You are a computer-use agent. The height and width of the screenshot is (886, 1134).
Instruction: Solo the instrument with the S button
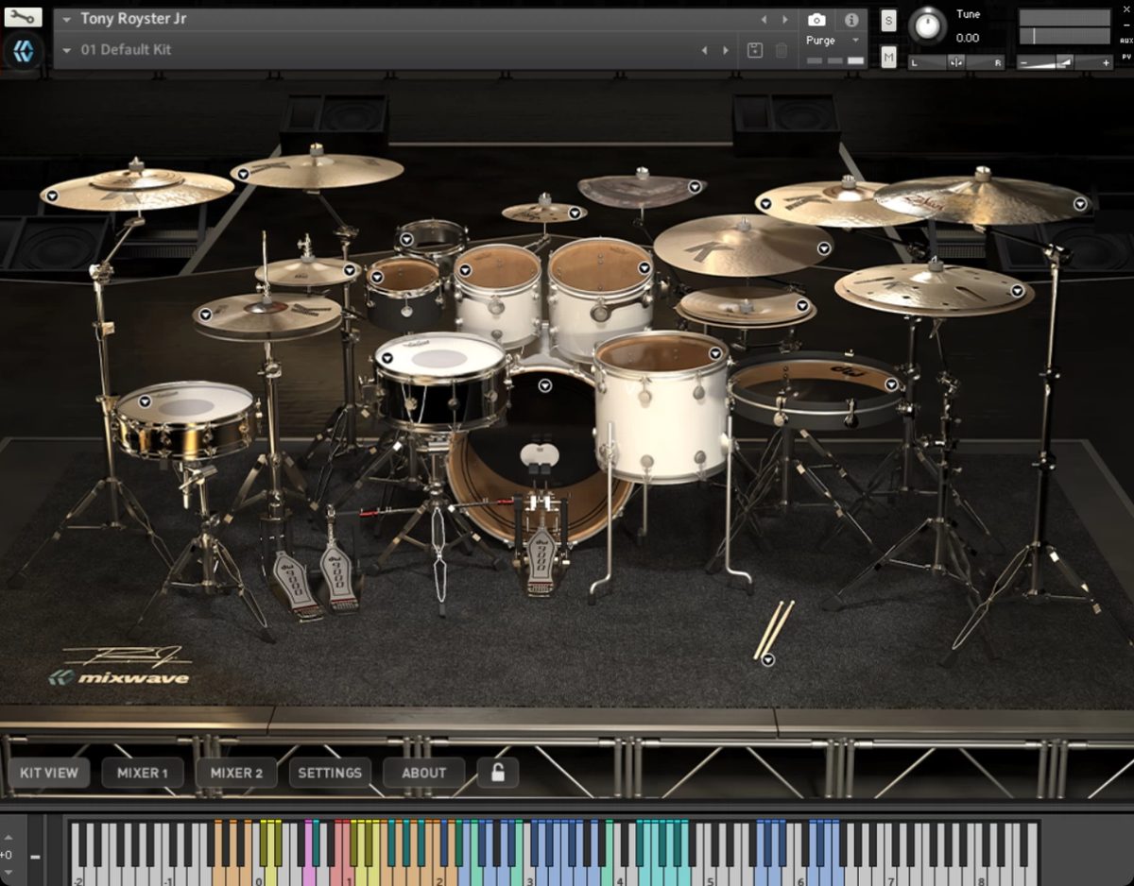coord(888,21)
